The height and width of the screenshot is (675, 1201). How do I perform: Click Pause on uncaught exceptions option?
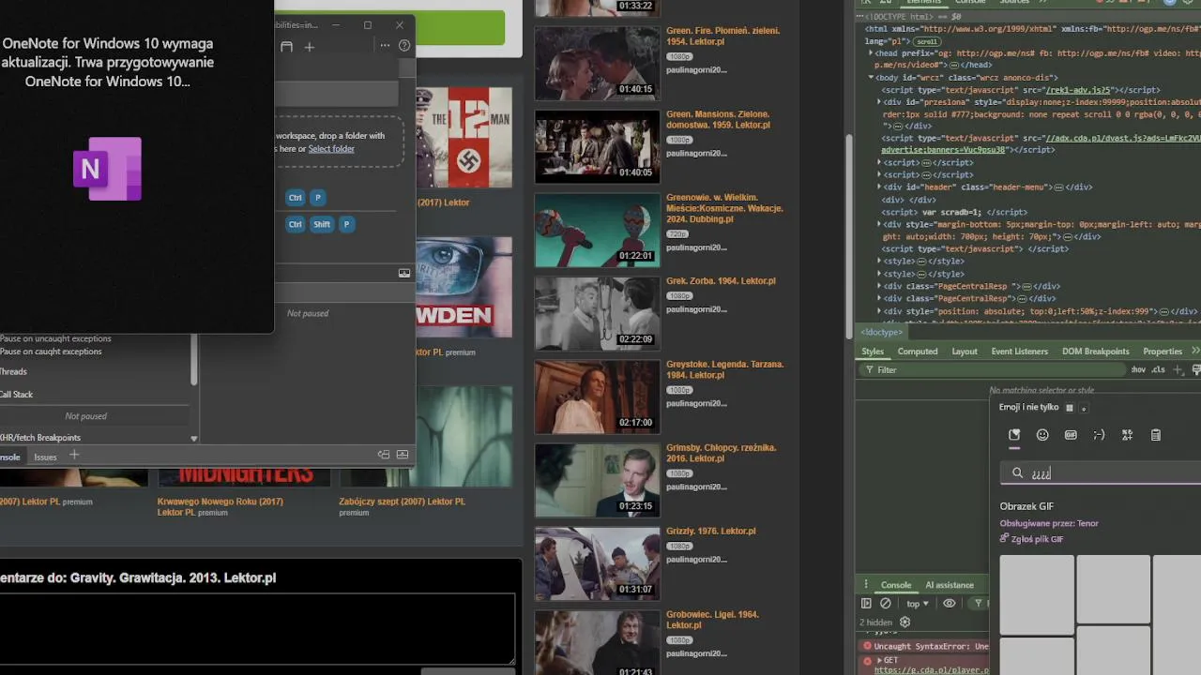(x=55, y=338)
